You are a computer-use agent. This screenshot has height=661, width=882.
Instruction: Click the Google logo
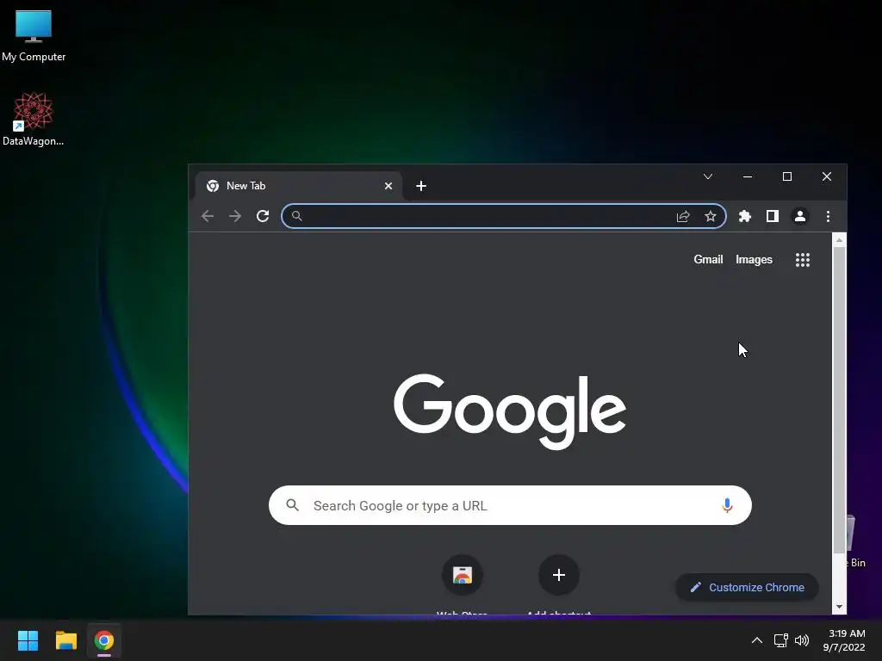click(x=510, y=411)
